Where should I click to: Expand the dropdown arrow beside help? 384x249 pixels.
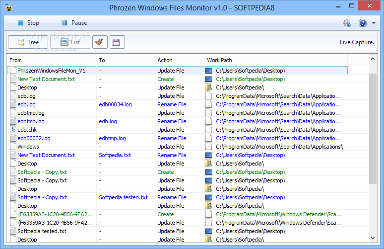click(374, 23)
